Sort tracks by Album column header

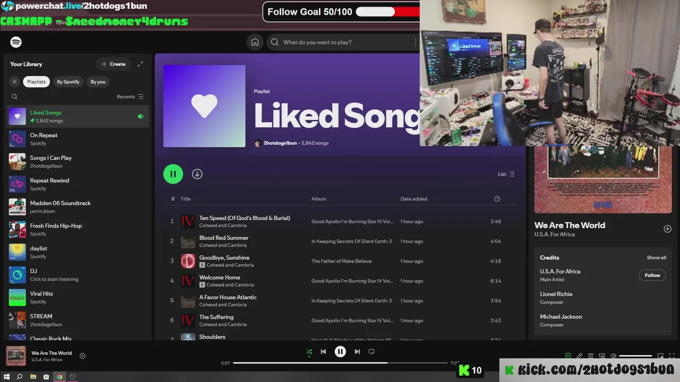click(x=319, y=199)
